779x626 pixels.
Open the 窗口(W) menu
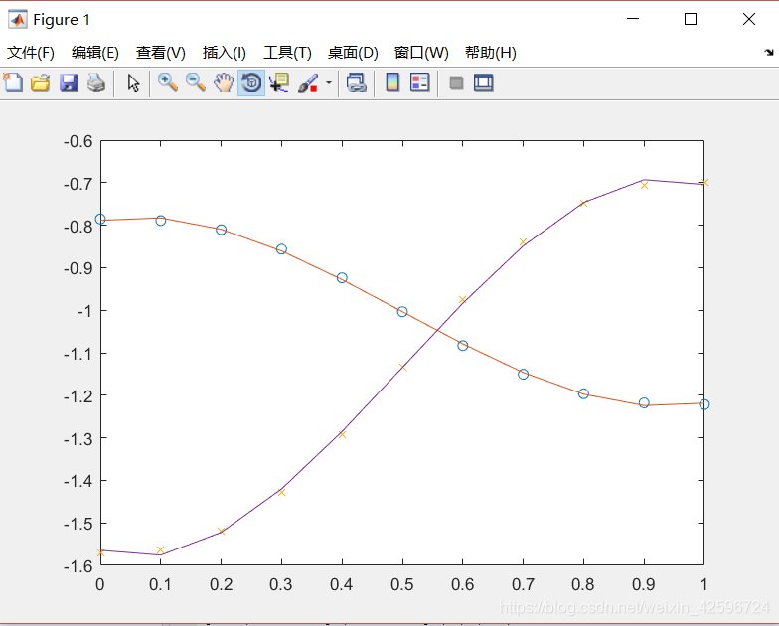tap(421, 52)
